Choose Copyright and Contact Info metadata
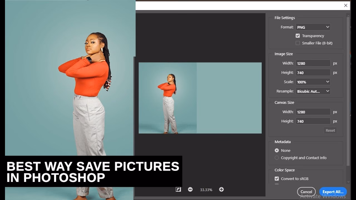The image size is (356, 200). pyautogui.click(x=277, y=157)
